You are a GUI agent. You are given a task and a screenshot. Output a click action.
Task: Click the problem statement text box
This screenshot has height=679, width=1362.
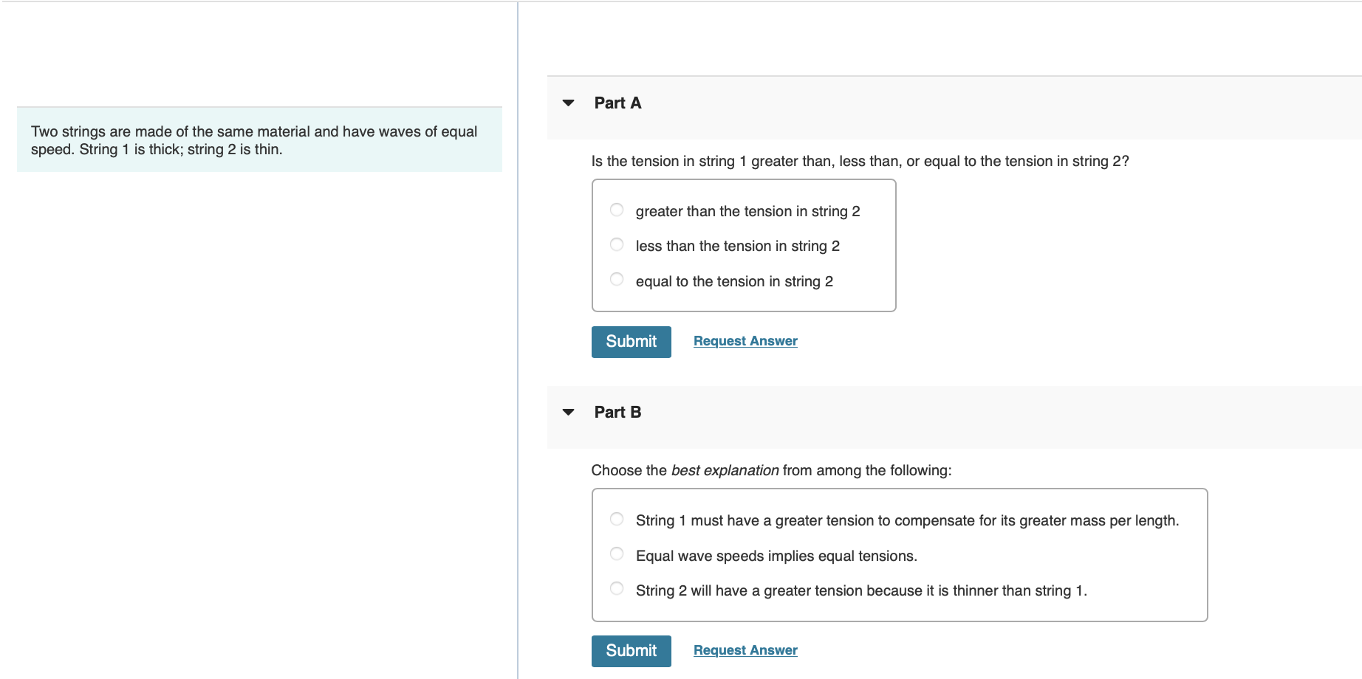pos(259,140)
